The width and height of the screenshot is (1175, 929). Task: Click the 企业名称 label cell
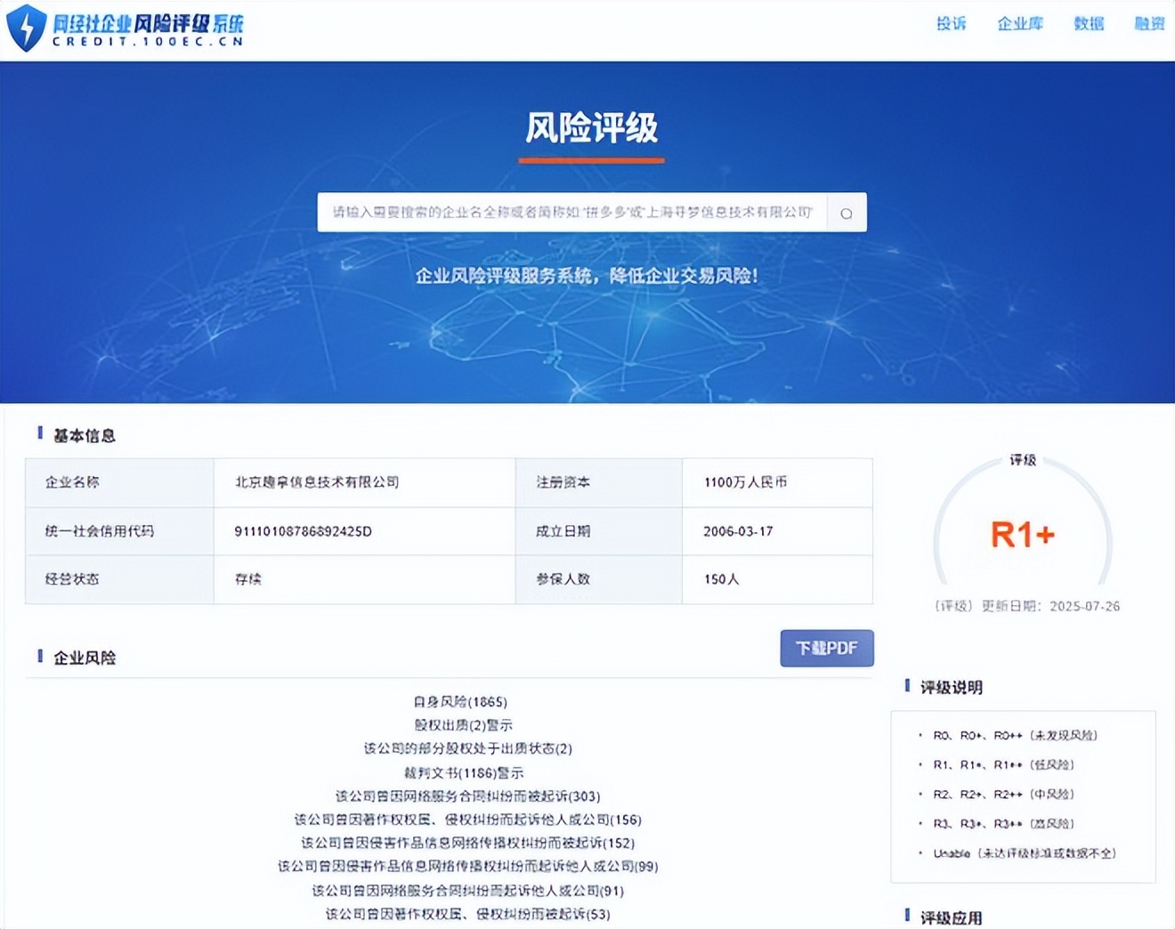coord(119,482)
